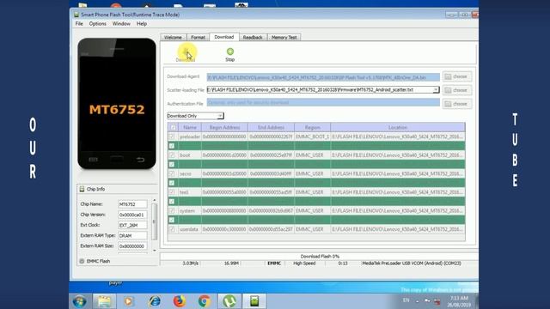Screen dimensions: 550x309
Task: Open the Options menu
Action: (97, 24)
